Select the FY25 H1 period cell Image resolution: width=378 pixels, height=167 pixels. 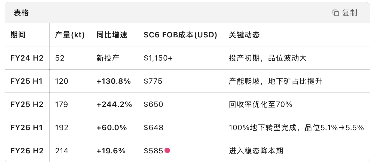[26, 81]
